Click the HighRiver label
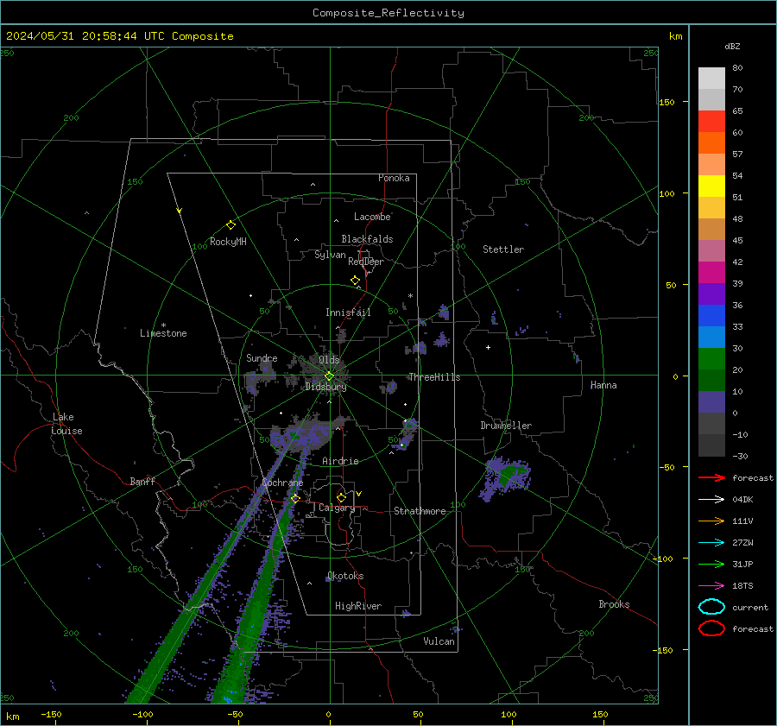Screen dimensions: 777x726 [x=357, y=606]
